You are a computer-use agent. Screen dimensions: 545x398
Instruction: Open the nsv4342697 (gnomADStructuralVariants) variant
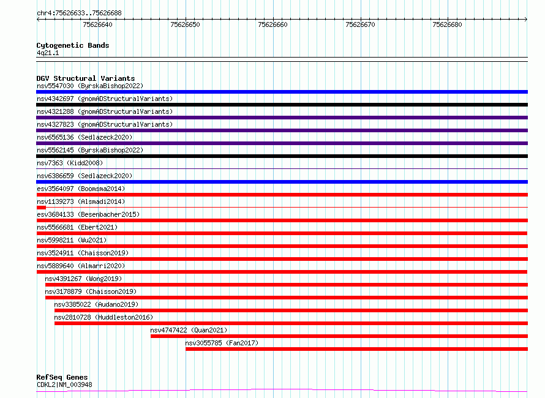(105, 99)
